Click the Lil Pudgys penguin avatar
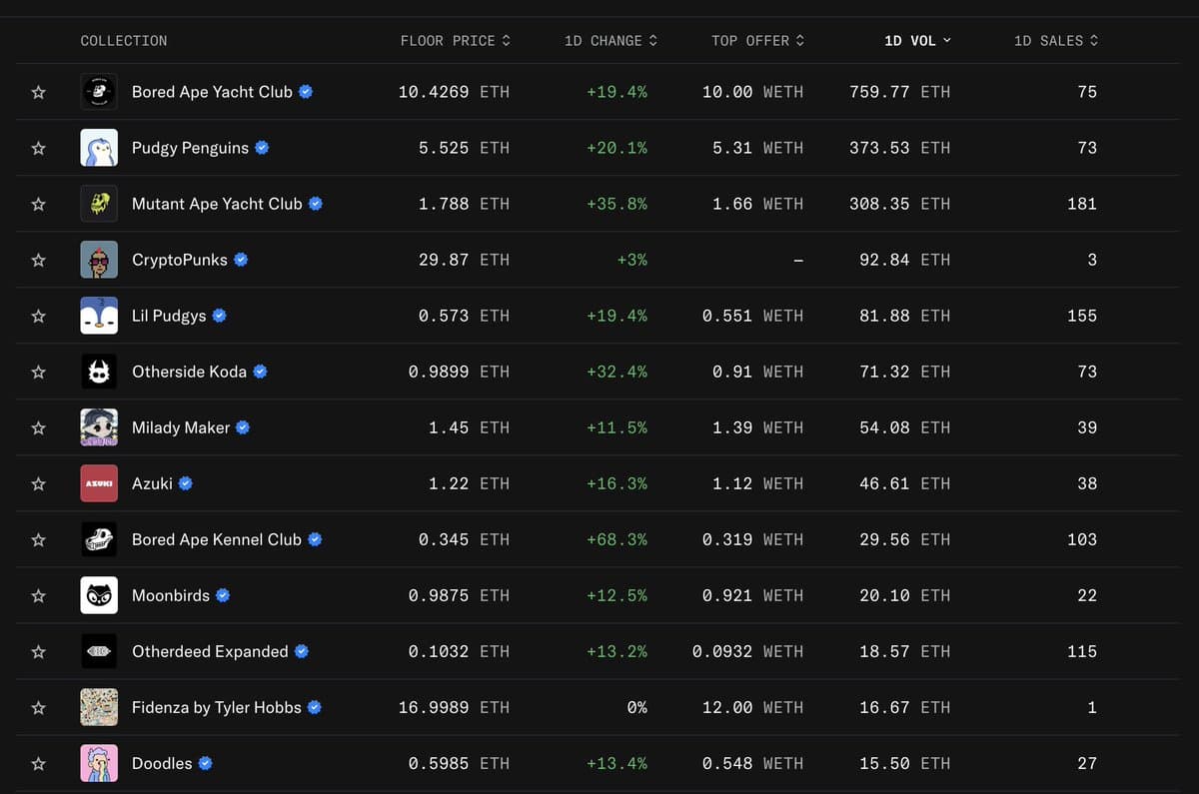The width and height of the screenshot is (1199, 794). (99, 316)
